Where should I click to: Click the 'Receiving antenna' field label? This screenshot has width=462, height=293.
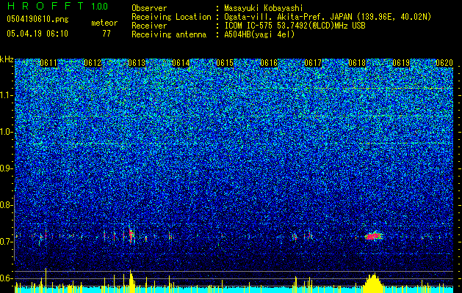[169, 34]
